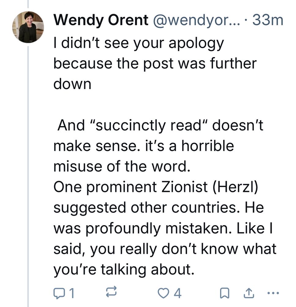Click the like count number 4
This screenshot has height=307, width=296.
[x=178, y=294]
